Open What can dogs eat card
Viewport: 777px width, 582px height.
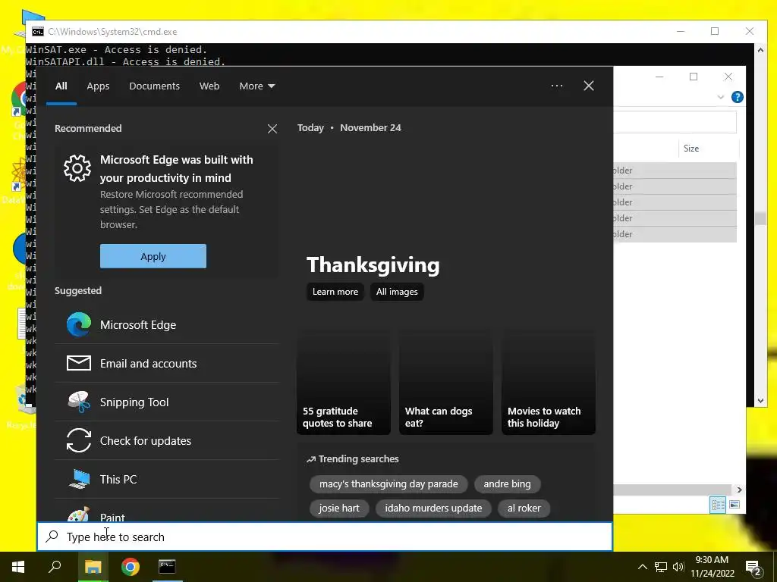click(x=446, y=382)
